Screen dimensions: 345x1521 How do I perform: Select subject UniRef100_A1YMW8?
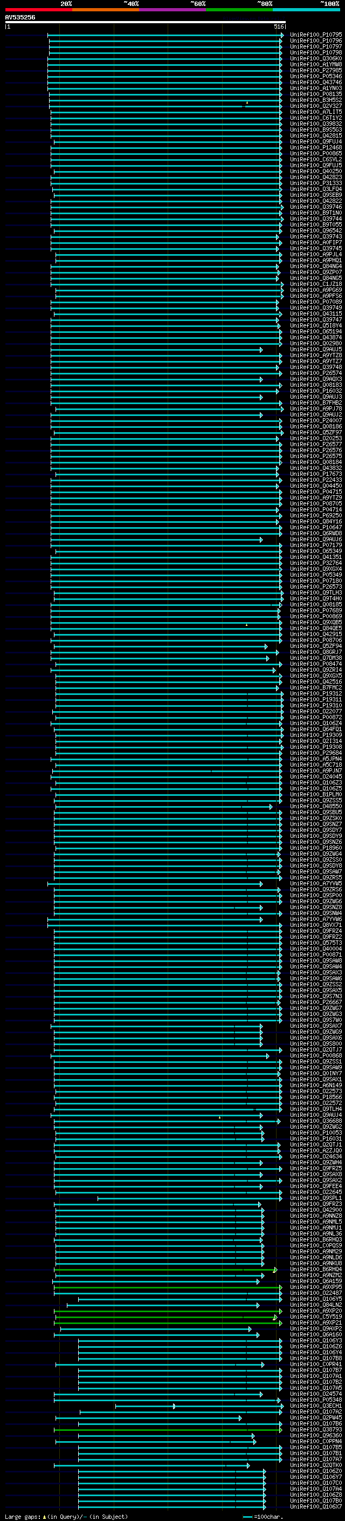click(x=316, y=64)
